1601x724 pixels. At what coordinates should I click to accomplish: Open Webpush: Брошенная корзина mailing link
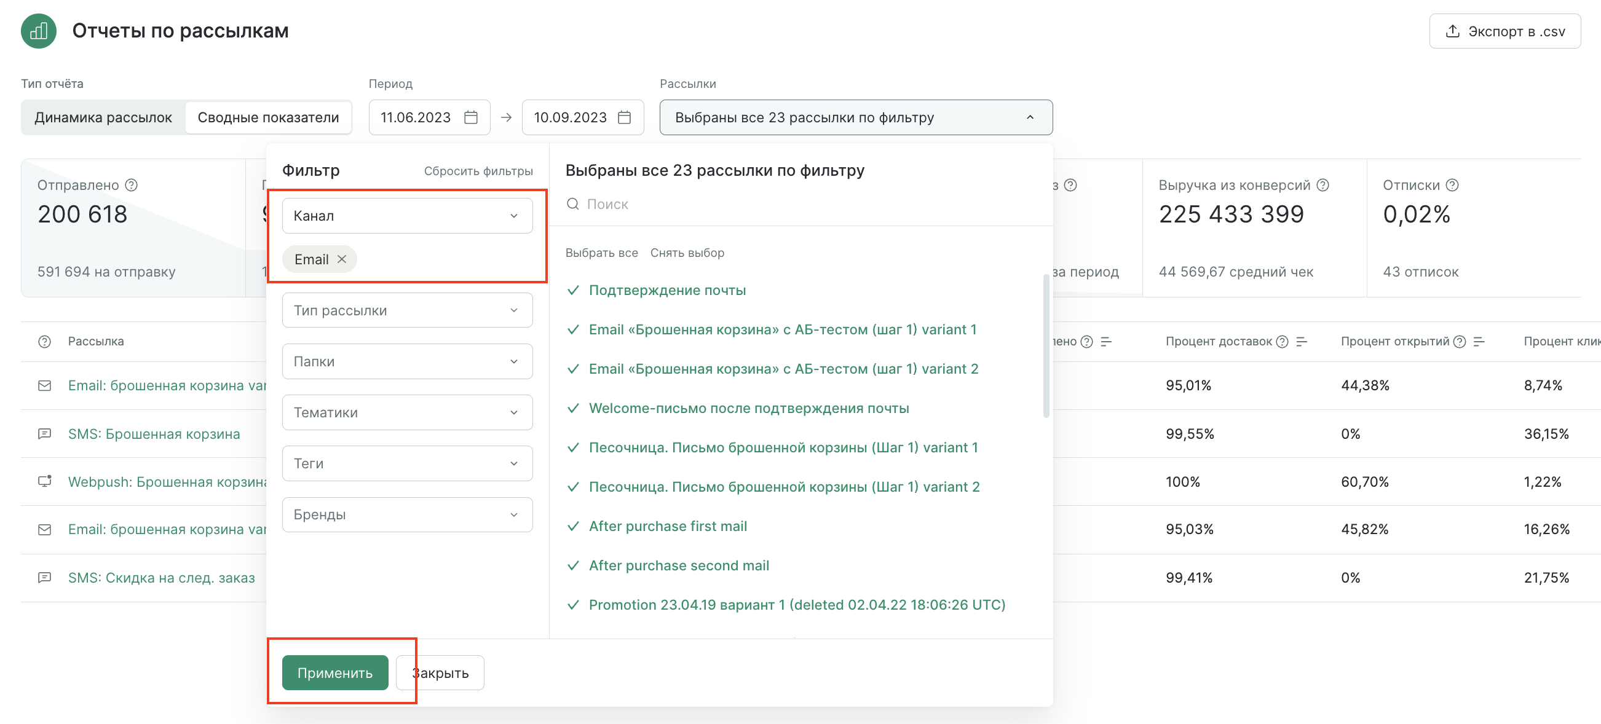click(x=168, y=482)
